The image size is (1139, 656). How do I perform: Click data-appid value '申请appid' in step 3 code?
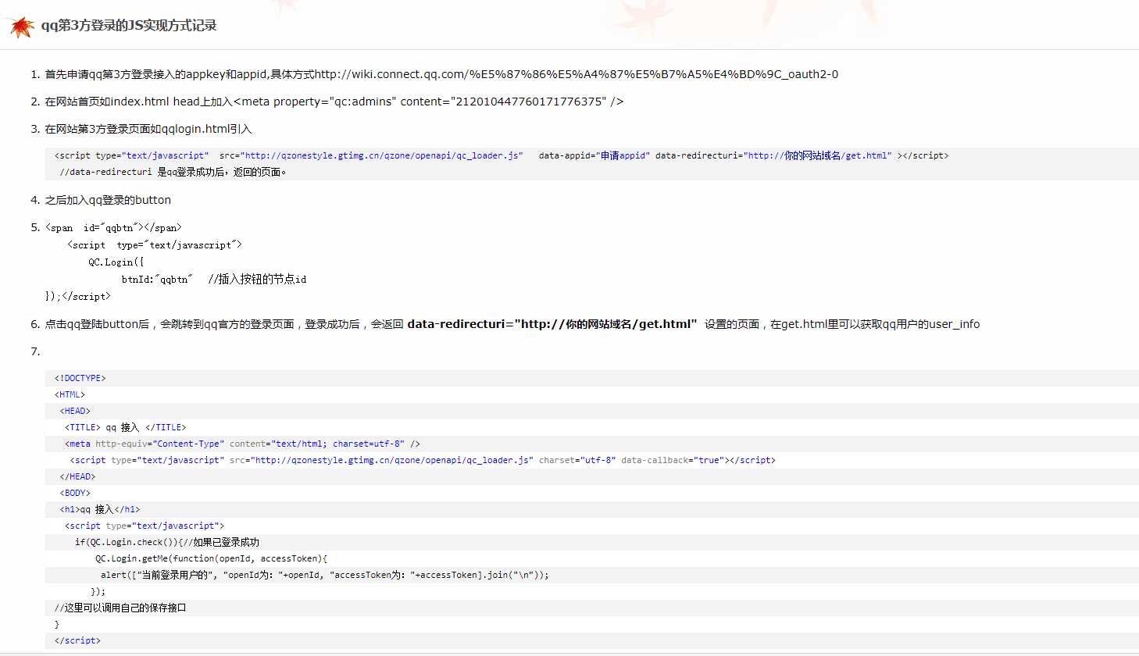pyautogui.click(x=623, y=155)
